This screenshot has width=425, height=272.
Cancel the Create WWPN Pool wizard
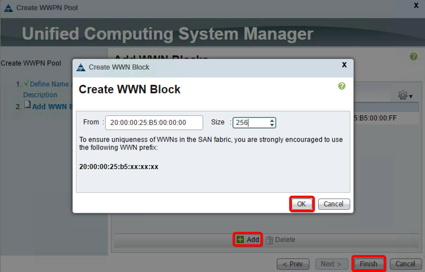point(405,264)
